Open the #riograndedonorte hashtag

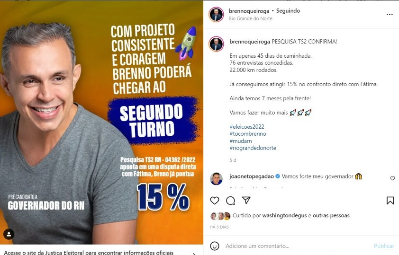pyautogui.click(x=253, y=148)
